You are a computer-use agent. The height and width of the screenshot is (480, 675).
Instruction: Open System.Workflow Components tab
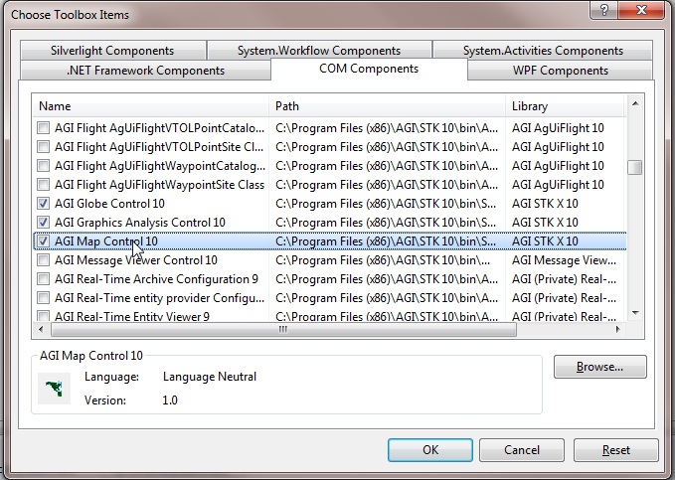(x=318, y=51)
